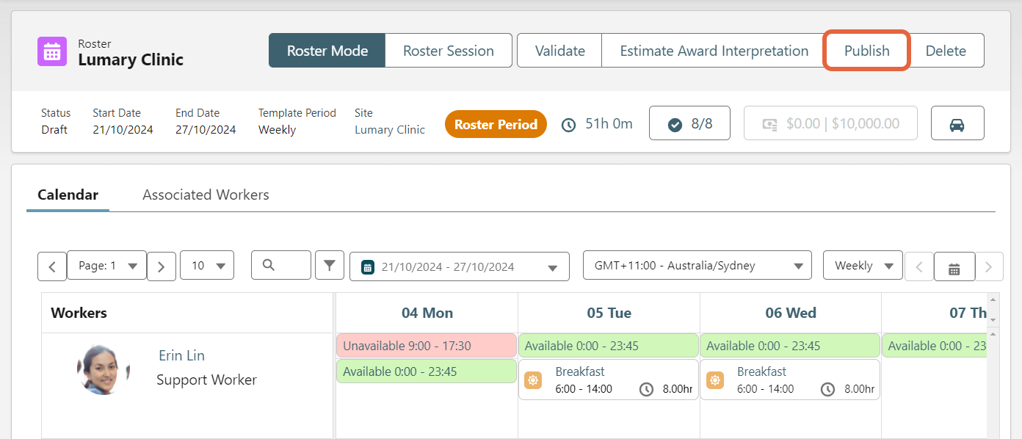This screenshot has height=439, width=1022.
Task: Click the calendar icon in week navigation
Action: [954, 266]
